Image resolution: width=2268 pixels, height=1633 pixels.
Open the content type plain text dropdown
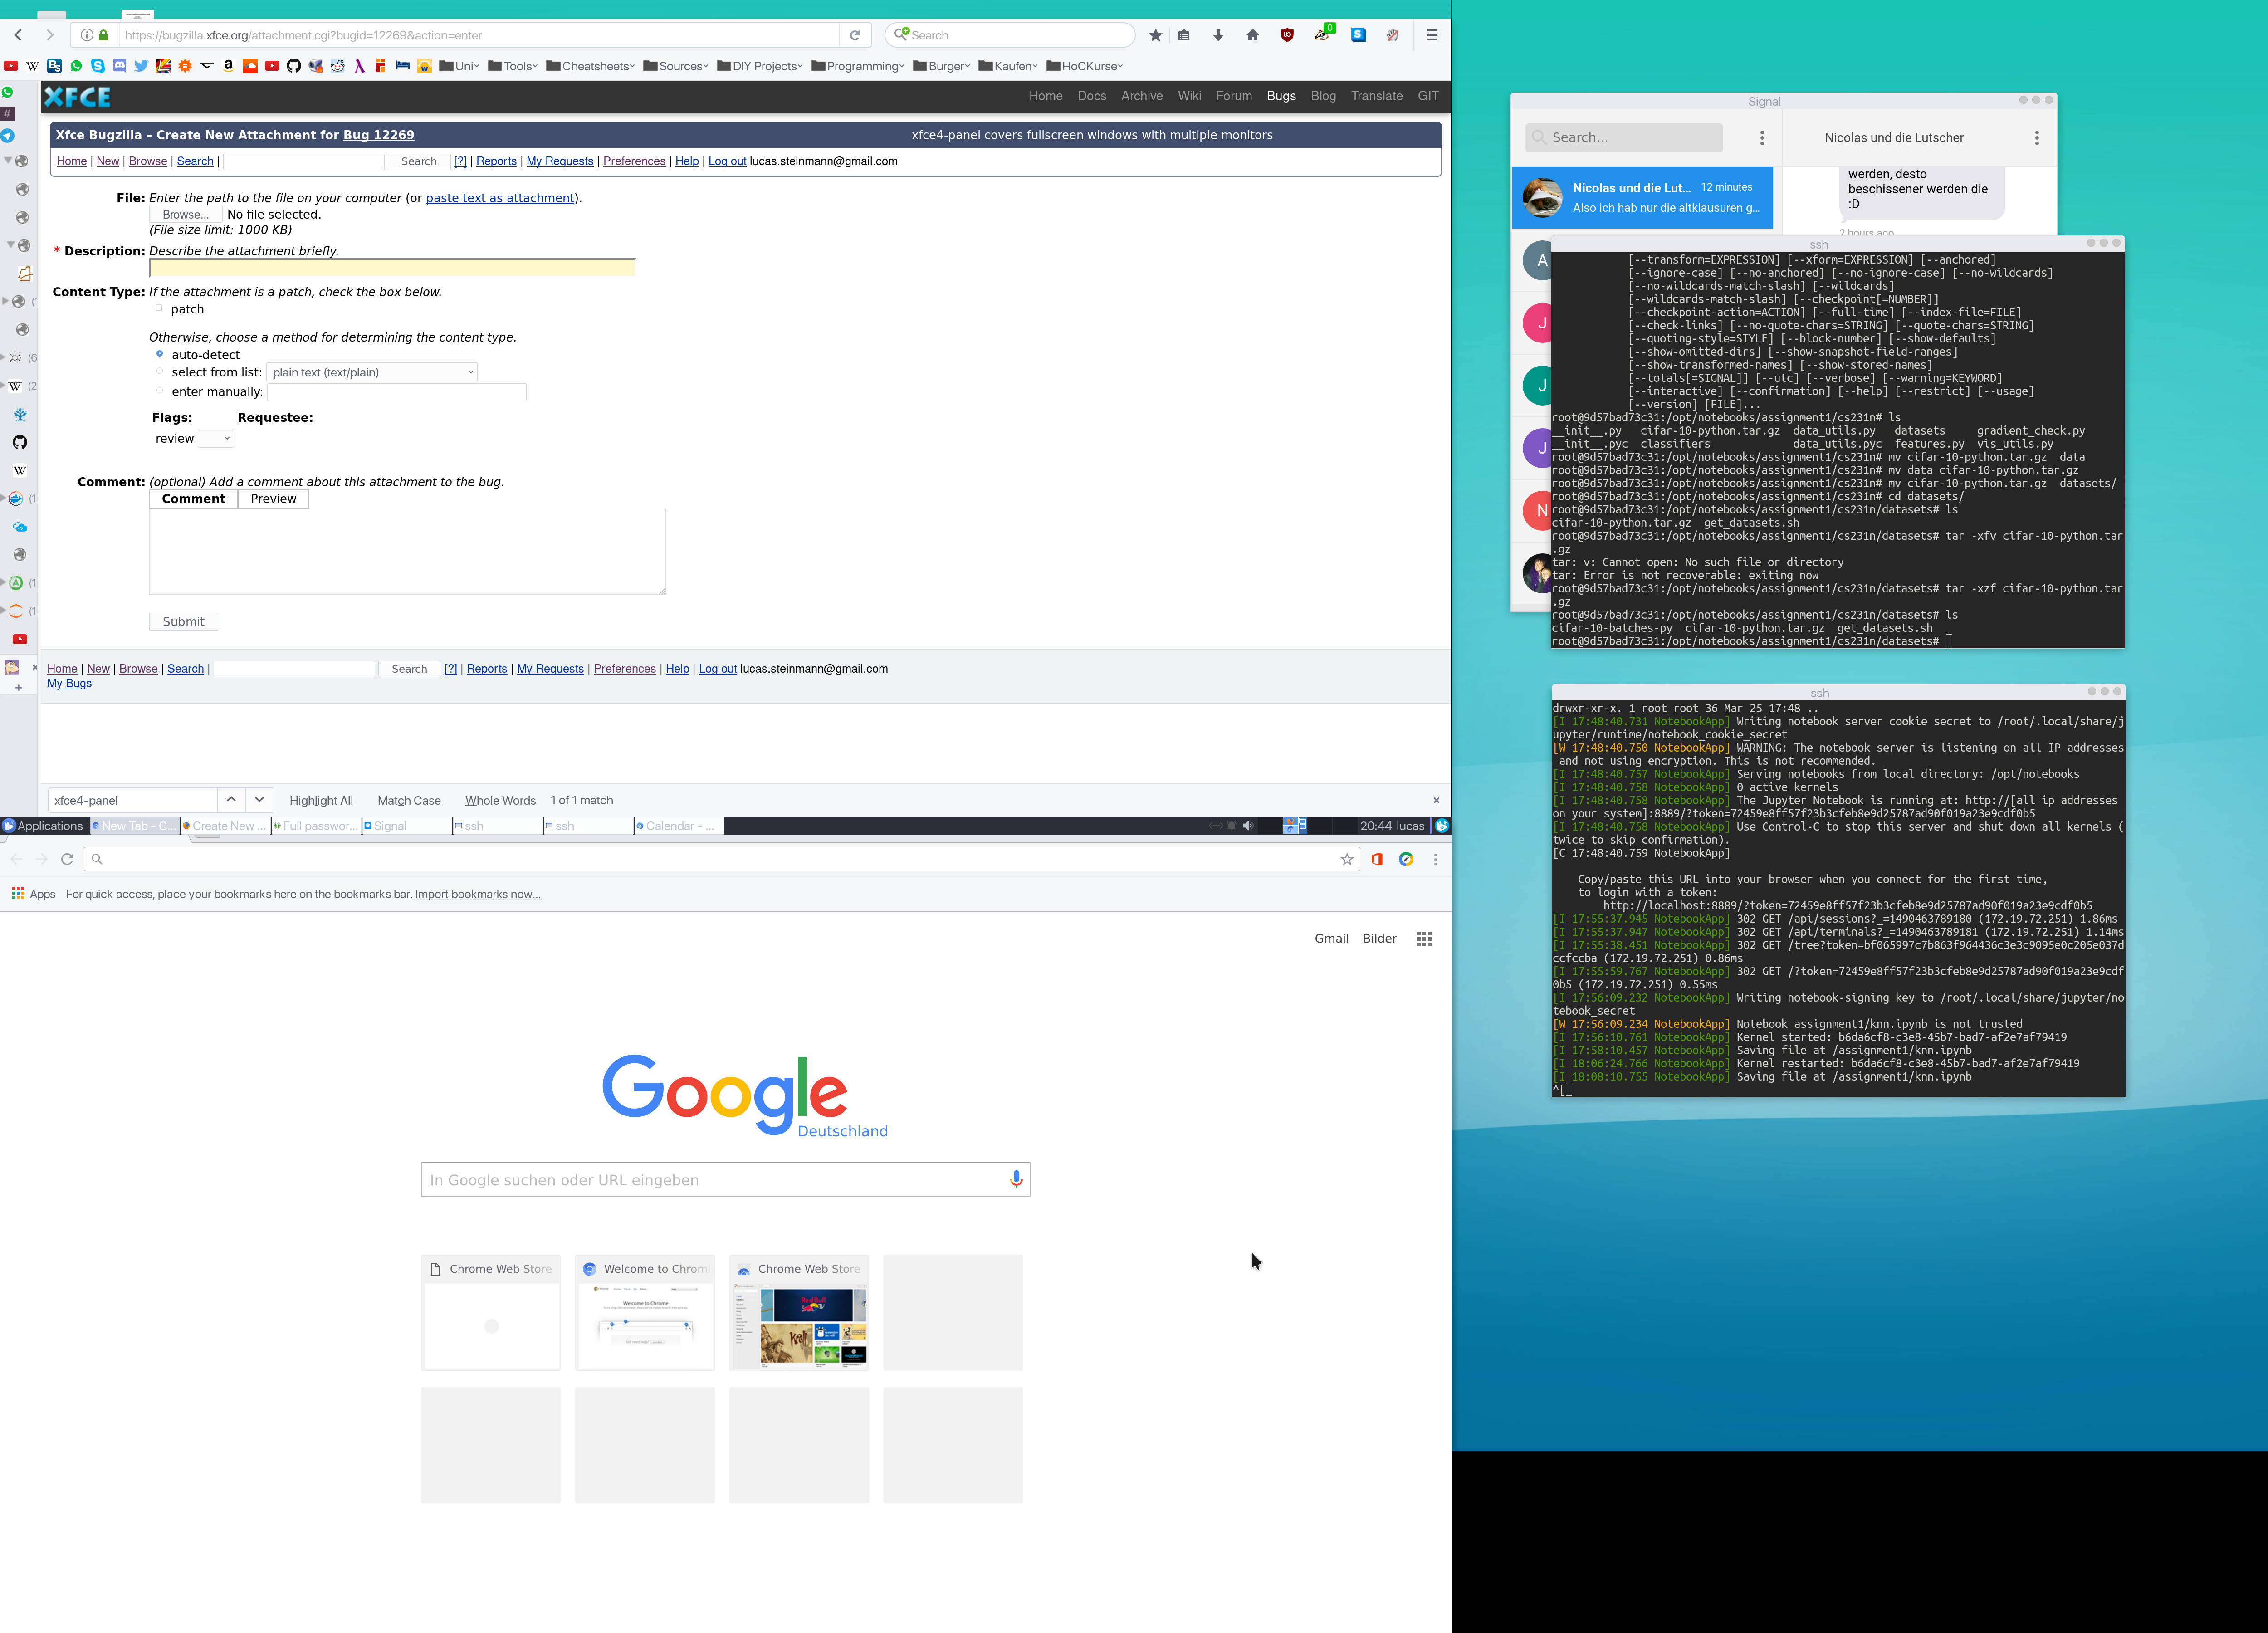point(372,372)
